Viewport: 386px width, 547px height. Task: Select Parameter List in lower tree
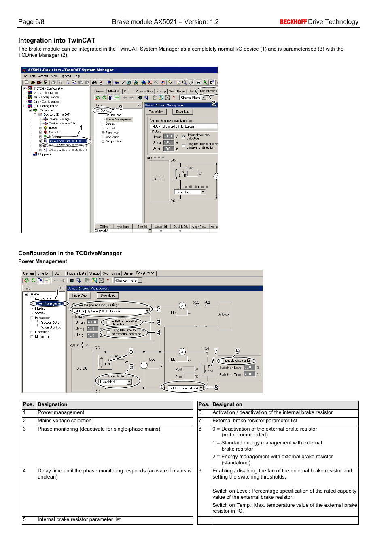coord(51,327)
